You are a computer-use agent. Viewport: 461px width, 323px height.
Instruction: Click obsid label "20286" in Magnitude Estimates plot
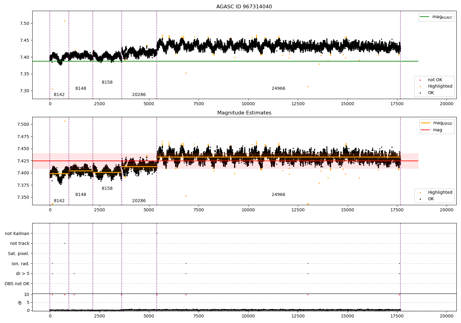click(x=139, y=201)
